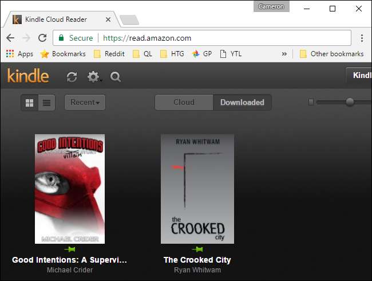Click the green pin under Good Intentions
This screenshot has width=372, height=281.
point(70,249)
